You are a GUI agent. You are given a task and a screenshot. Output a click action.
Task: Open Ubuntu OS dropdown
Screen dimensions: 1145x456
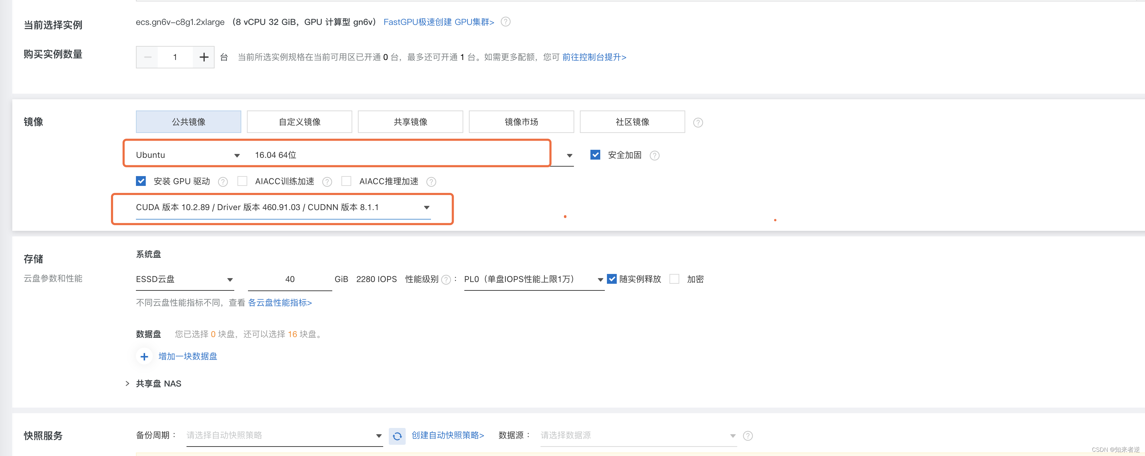click(188, 155)
